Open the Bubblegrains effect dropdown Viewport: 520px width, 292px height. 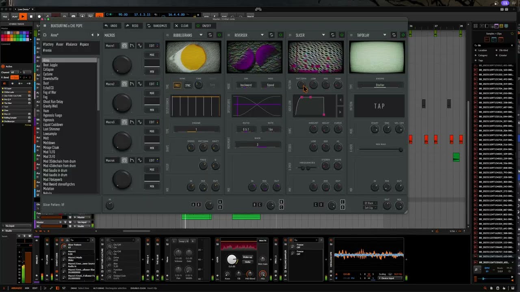[201, 35]
